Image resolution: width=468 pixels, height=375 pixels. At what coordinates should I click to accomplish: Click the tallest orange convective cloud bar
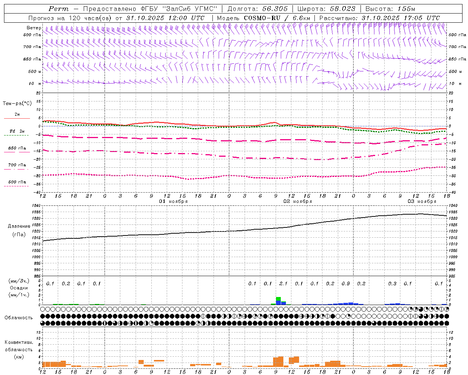(281, 361)
